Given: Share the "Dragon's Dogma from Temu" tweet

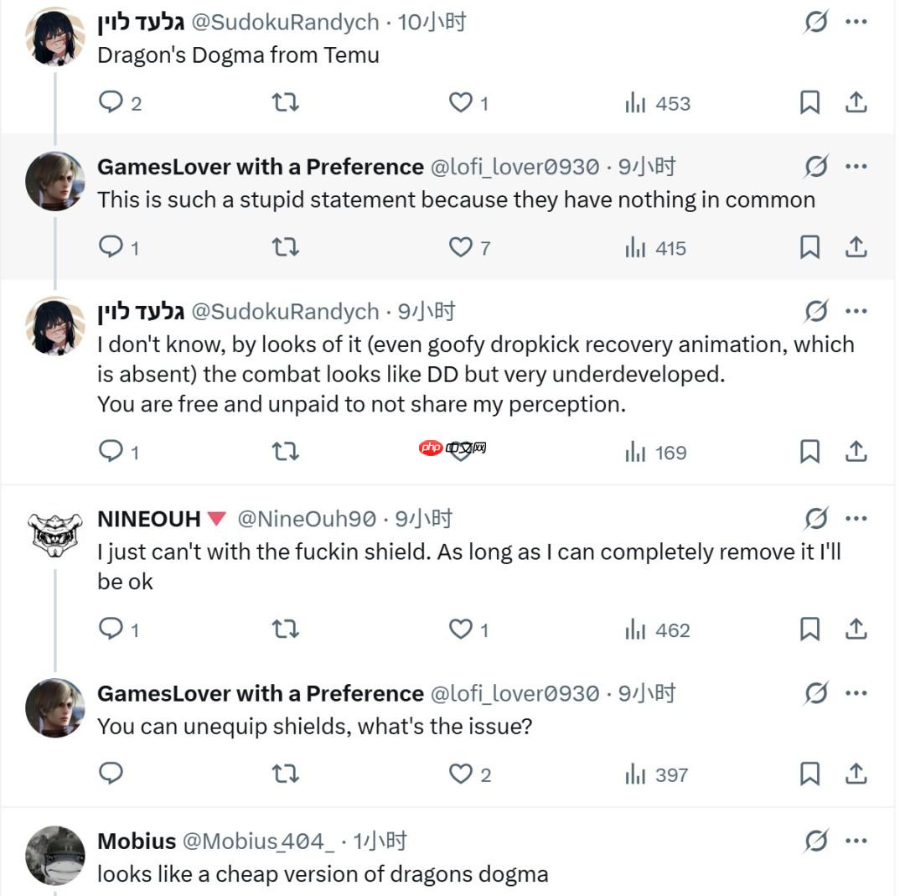Looking at the screenshot, I should 855,103.
